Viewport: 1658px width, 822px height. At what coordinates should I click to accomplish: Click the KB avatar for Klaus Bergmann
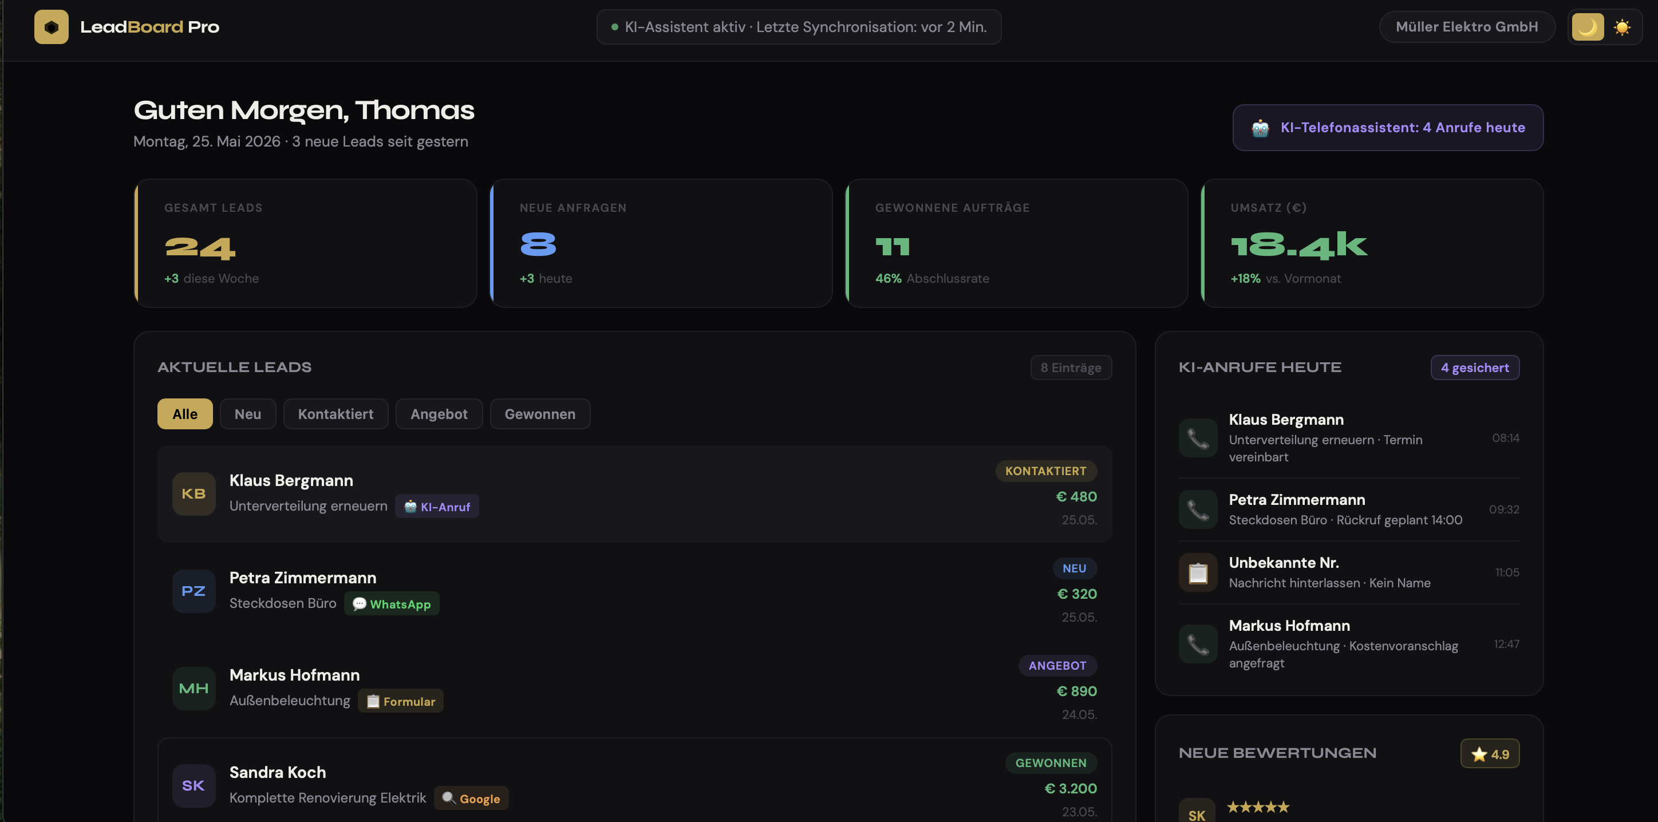pyautogui.click(x=194, y=493)
